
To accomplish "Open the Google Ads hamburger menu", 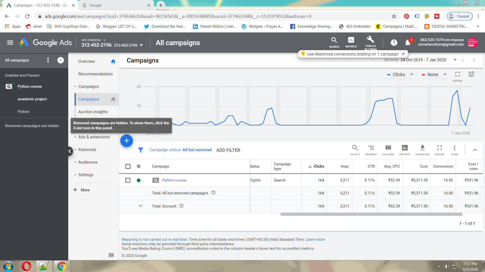I will (x=10, y=43).
